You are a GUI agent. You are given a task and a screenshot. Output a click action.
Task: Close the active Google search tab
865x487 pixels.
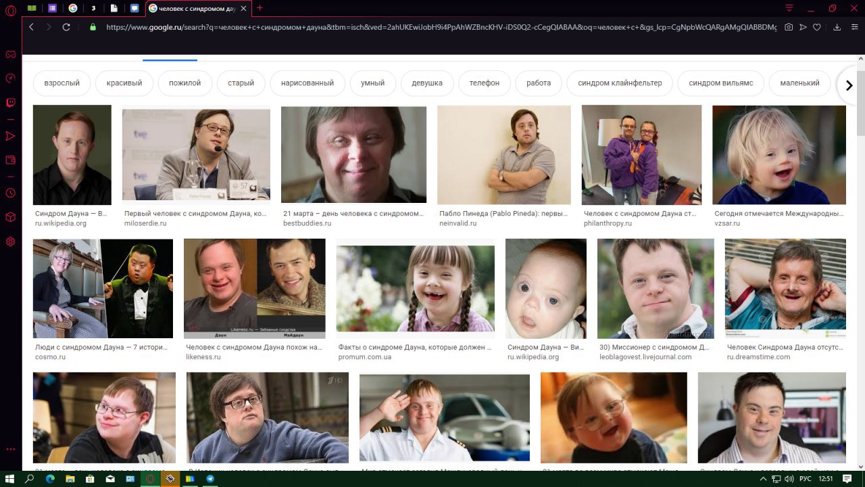243,8
